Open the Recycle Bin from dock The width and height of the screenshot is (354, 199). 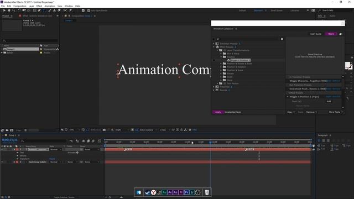point(207,192)
